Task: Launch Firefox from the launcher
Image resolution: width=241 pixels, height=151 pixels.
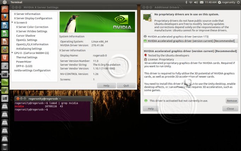Action: (5, 17)
